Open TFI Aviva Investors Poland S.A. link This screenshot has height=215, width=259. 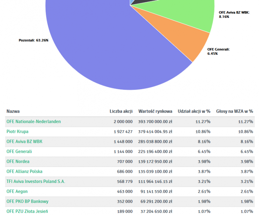(36, 182)
